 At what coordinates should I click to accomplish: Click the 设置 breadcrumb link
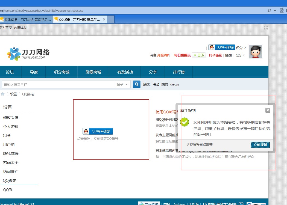coord(13,94)
